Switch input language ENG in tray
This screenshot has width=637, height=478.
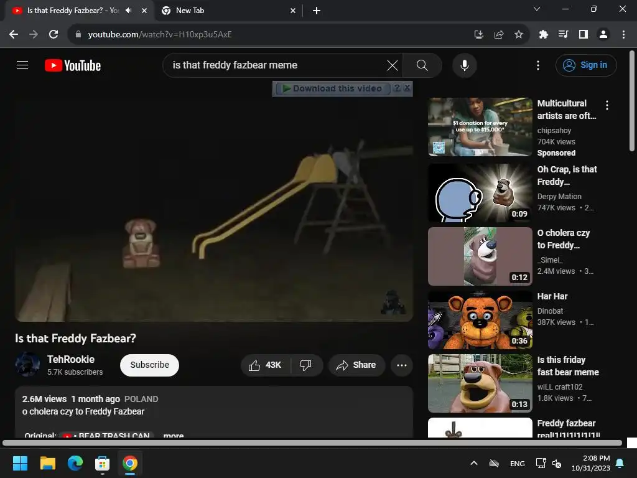(517, 463)
